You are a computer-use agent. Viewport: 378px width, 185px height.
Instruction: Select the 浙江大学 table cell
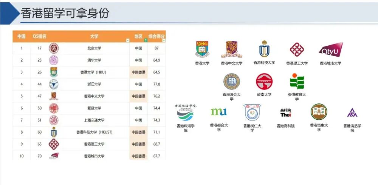94,84
